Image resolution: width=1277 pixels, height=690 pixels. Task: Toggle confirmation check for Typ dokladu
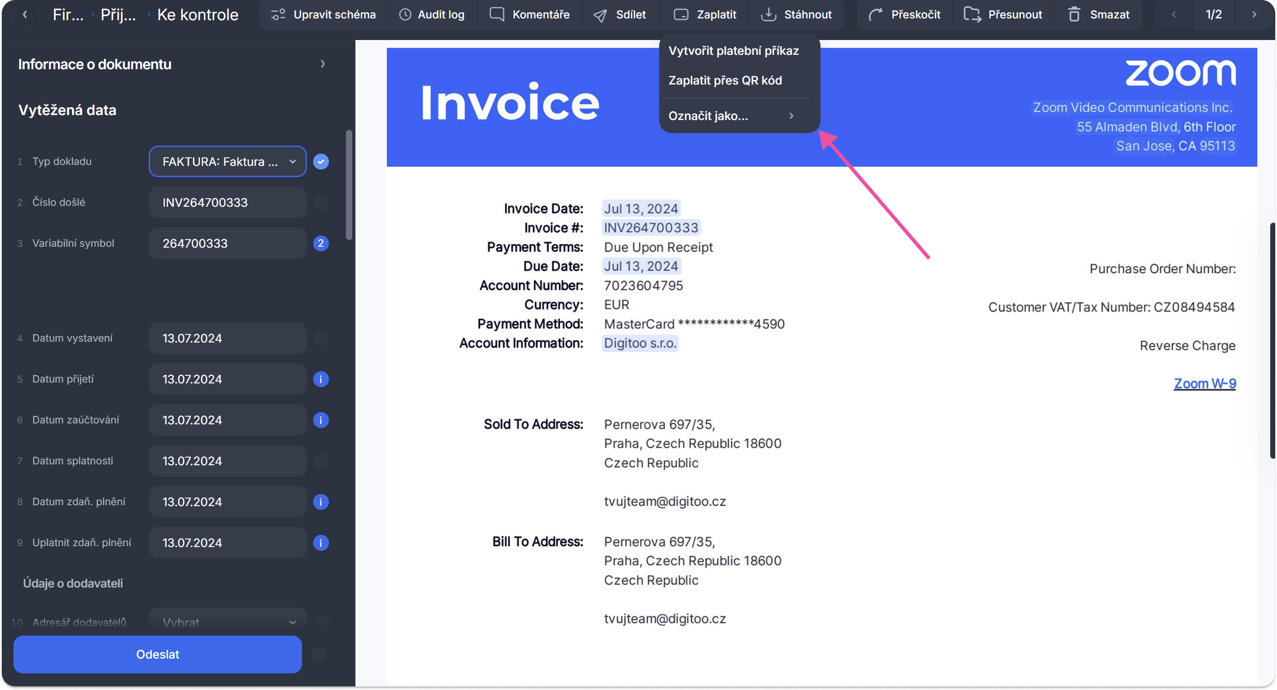[x=321, y=161]
